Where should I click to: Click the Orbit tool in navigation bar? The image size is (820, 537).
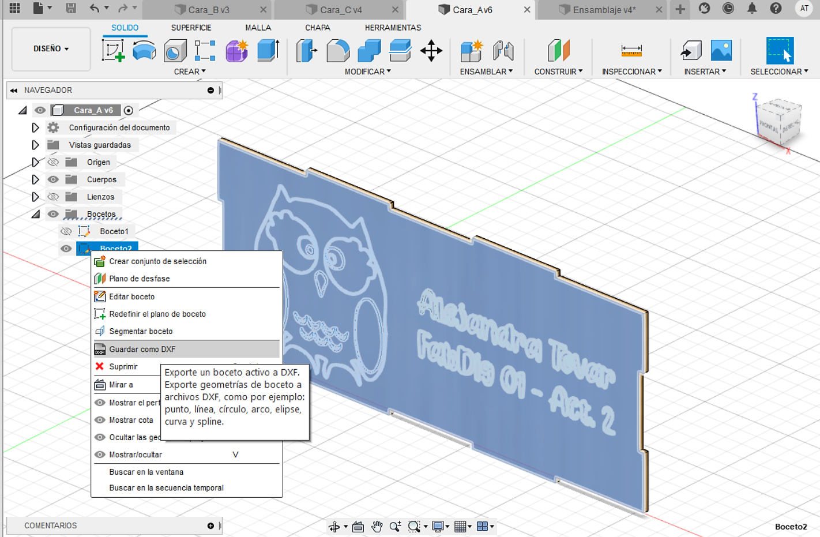[334, 526]
